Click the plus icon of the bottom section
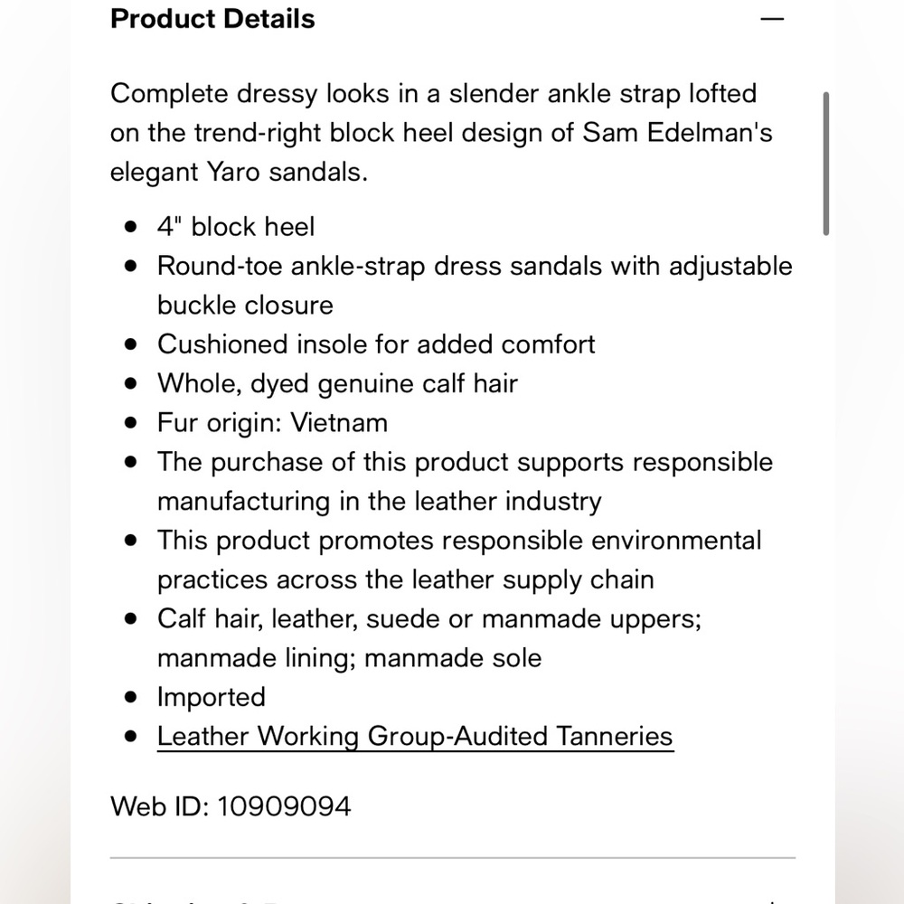904x904 pixels. pyautogui.click(x=772, y=900)
